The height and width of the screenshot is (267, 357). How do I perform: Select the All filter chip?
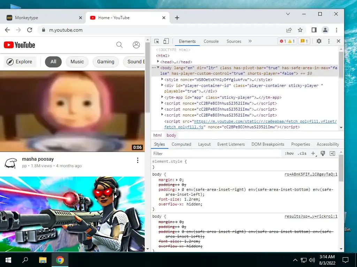click(x=53, y=62)
